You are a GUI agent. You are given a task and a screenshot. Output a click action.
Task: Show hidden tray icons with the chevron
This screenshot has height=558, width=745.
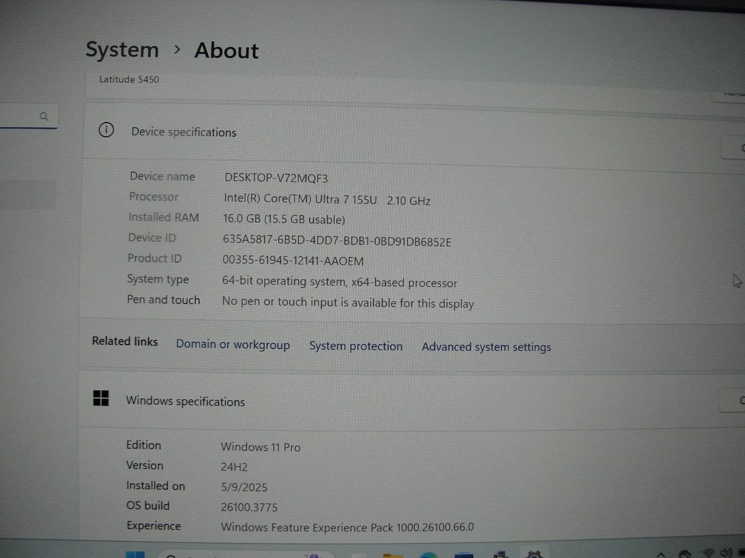click(661, 554)
